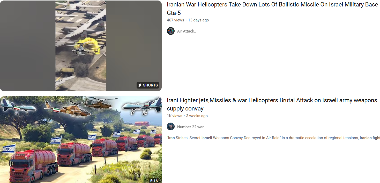This screenshot has width=380, height=183.
Task: Click the 'supply convay' line of the second title
Action: (x=185, y=109)
